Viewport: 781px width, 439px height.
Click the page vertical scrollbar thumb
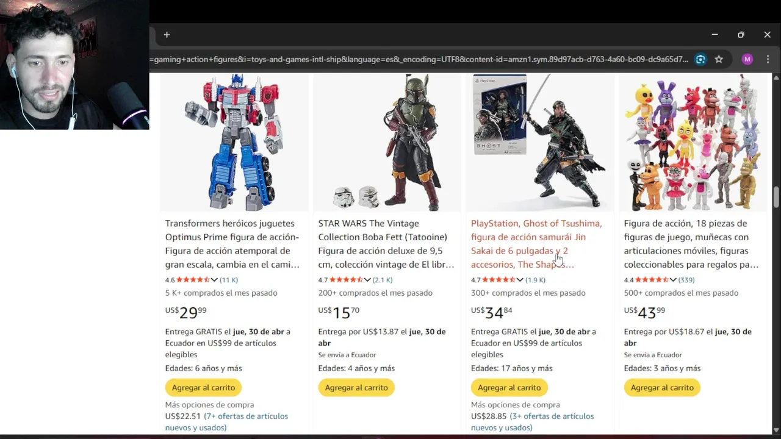(776, 198)
